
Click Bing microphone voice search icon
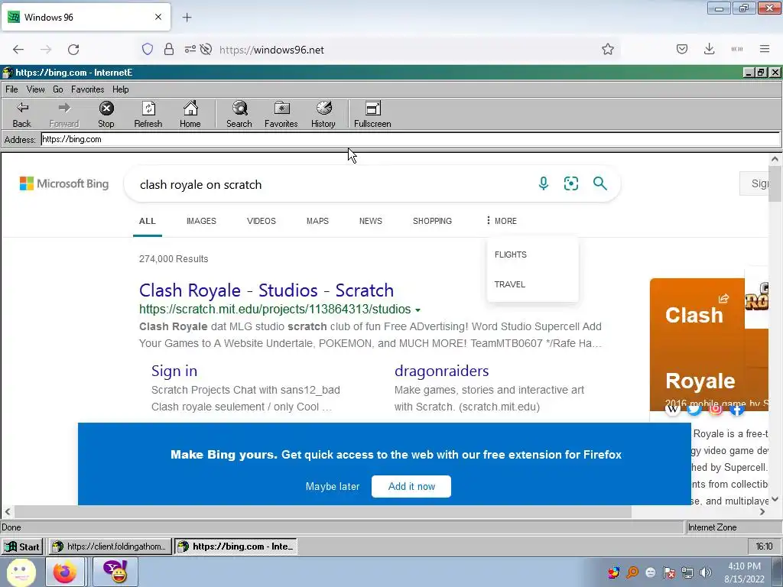coord(544,183)
